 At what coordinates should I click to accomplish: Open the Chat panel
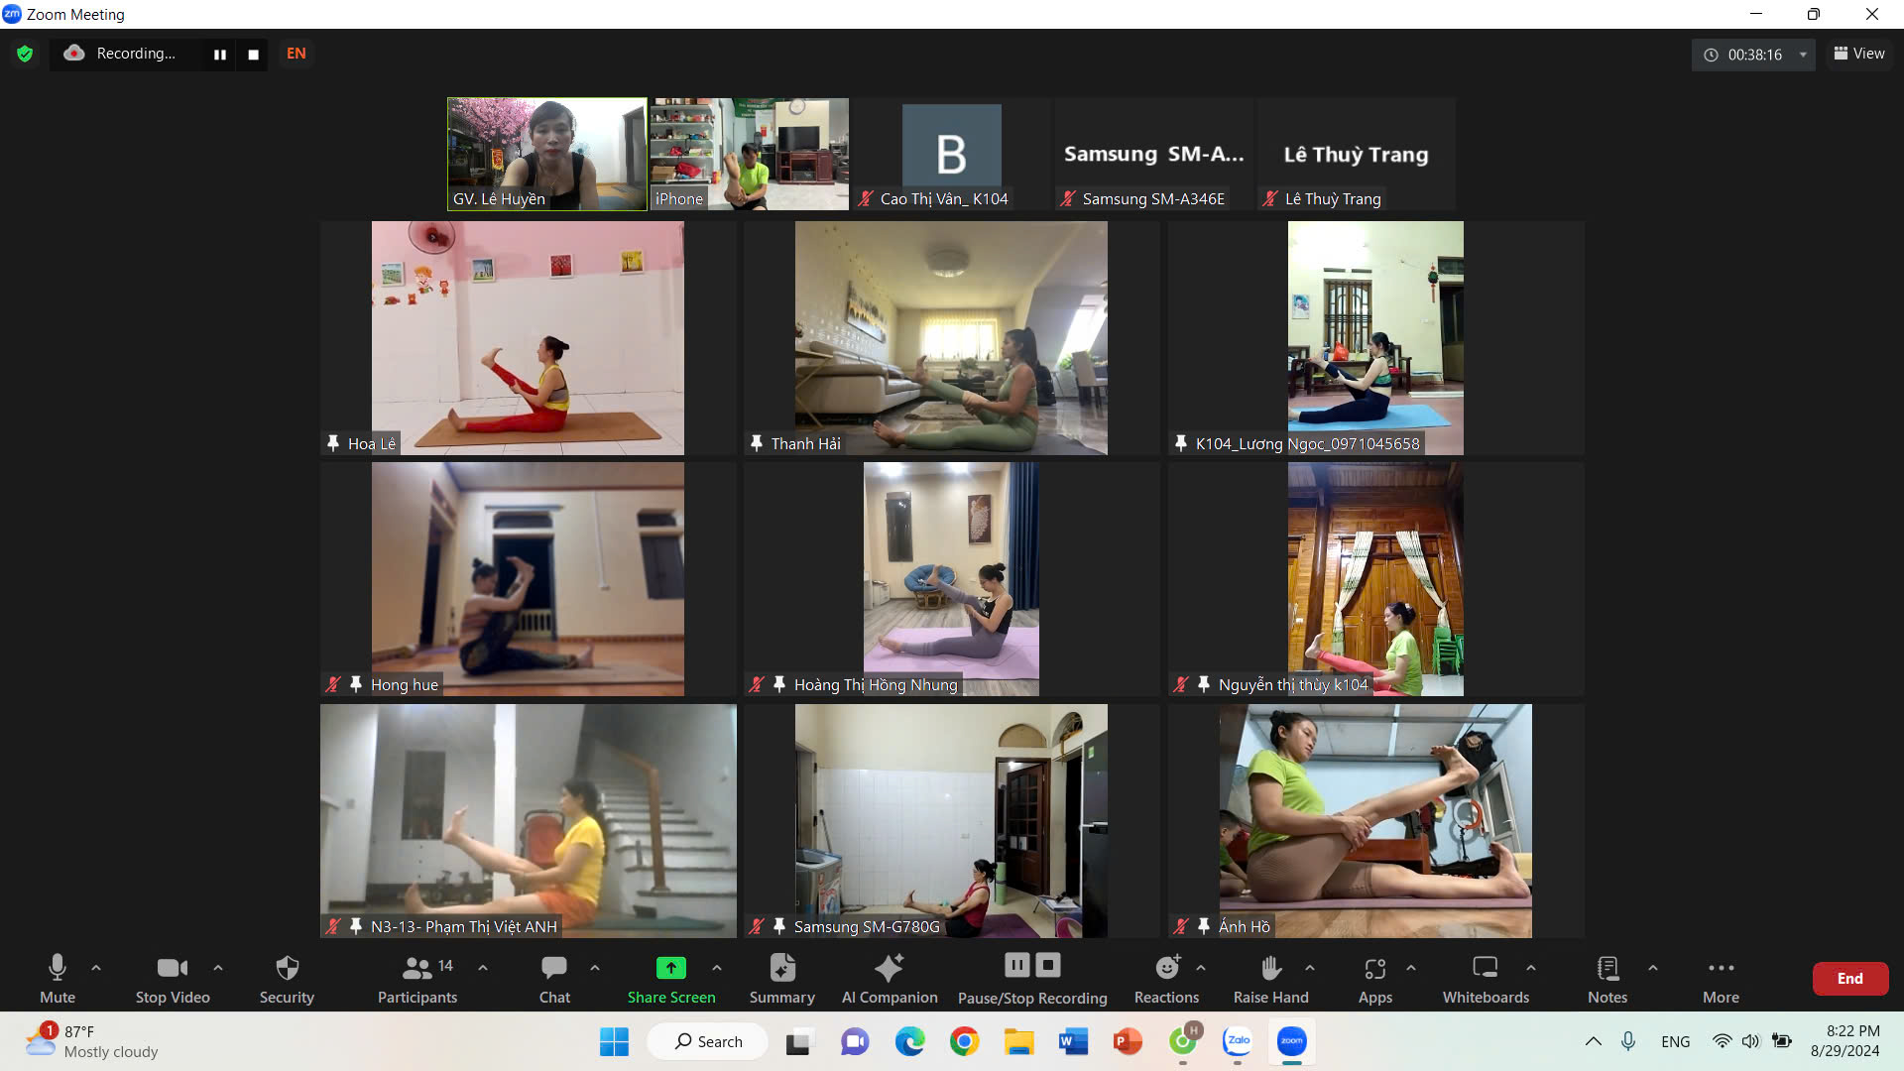(552, 977)
